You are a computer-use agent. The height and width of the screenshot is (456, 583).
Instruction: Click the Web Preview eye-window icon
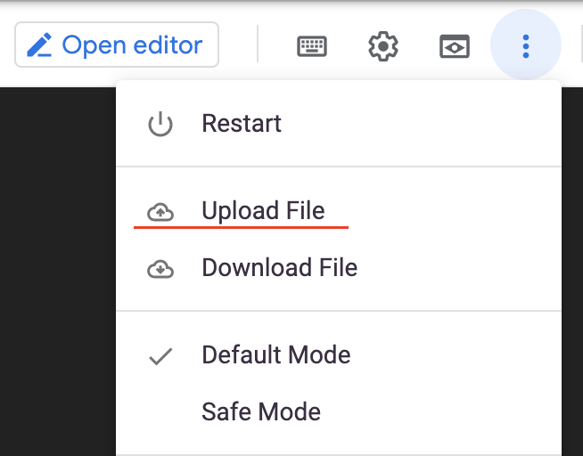coord(455,45)
